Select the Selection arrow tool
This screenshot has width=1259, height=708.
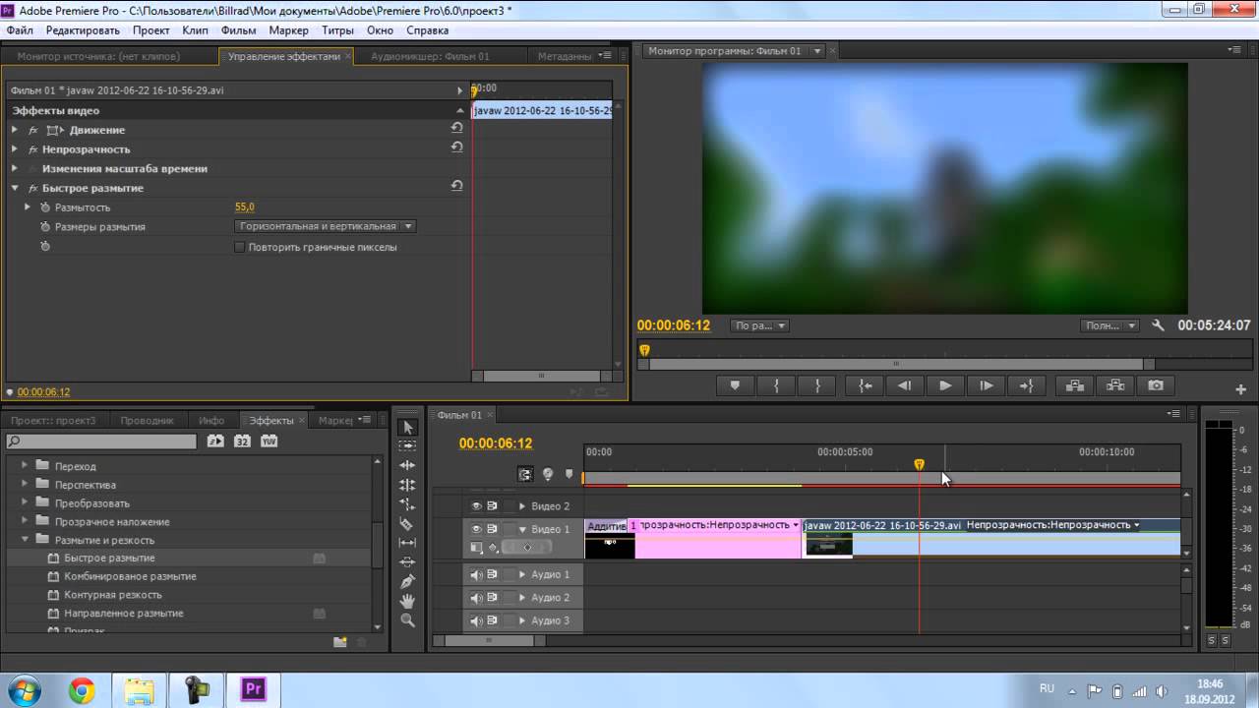pos(408,428)
